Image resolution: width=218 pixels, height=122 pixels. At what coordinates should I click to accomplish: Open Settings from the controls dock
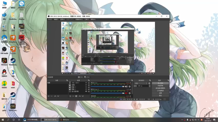160,93
